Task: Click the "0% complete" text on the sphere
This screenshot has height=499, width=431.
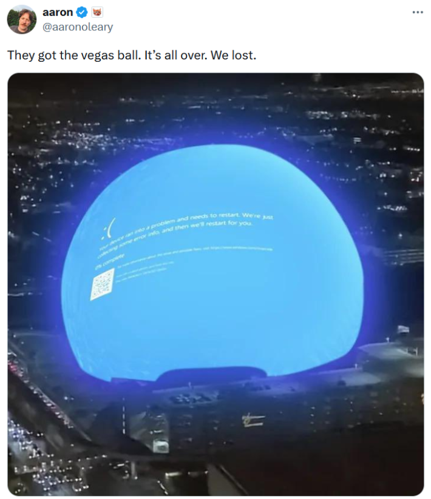Action: coord(109,261)
